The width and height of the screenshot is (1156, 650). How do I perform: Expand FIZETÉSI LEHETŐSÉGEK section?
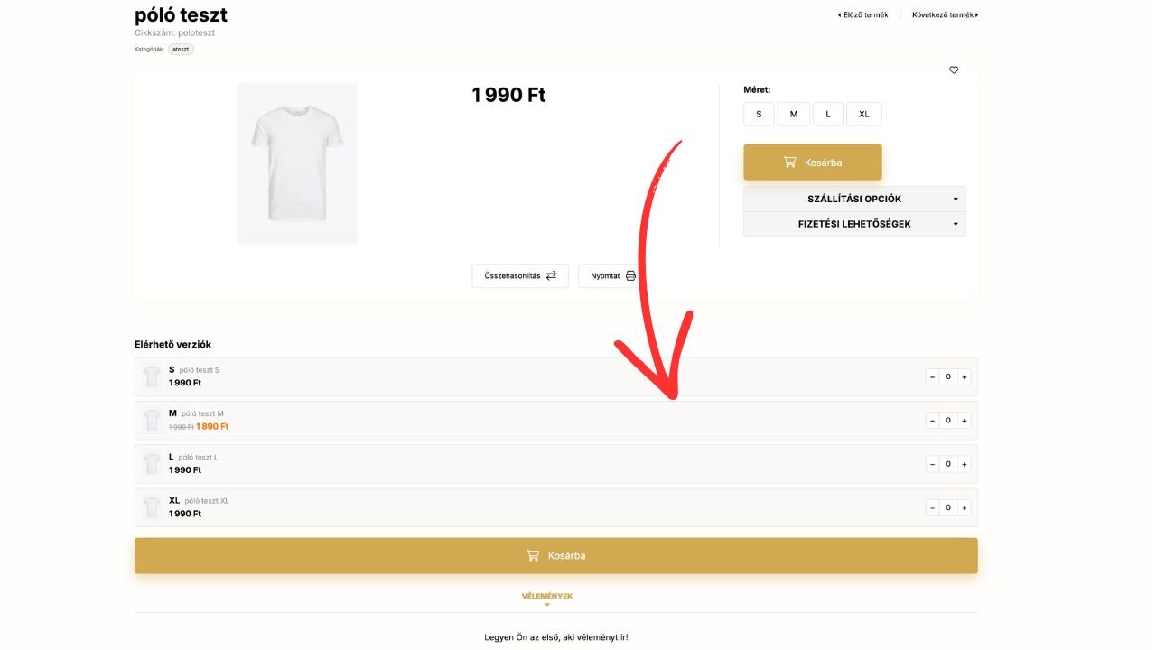(854, 224)
